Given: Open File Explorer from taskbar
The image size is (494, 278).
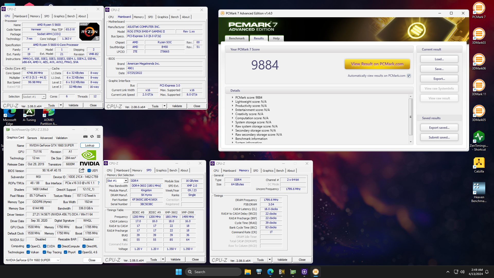Looking at the screenshot, I should (248, 272).
